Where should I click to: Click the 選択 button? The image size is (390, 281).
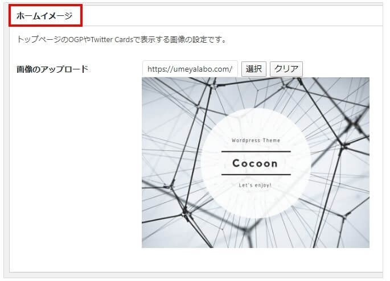pos(254,69)
